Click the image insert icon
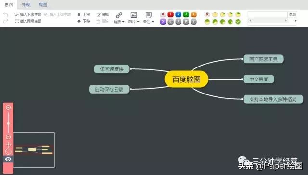Image resolution: width=308 pixels, height=175 pixels. click(134, 15)
